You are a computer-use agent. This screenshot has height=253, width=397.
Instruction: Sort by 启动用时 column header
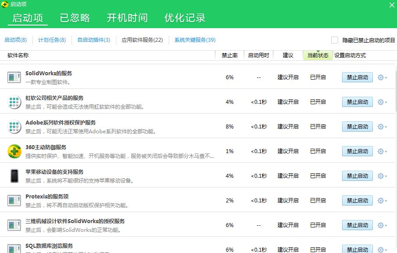259,55
